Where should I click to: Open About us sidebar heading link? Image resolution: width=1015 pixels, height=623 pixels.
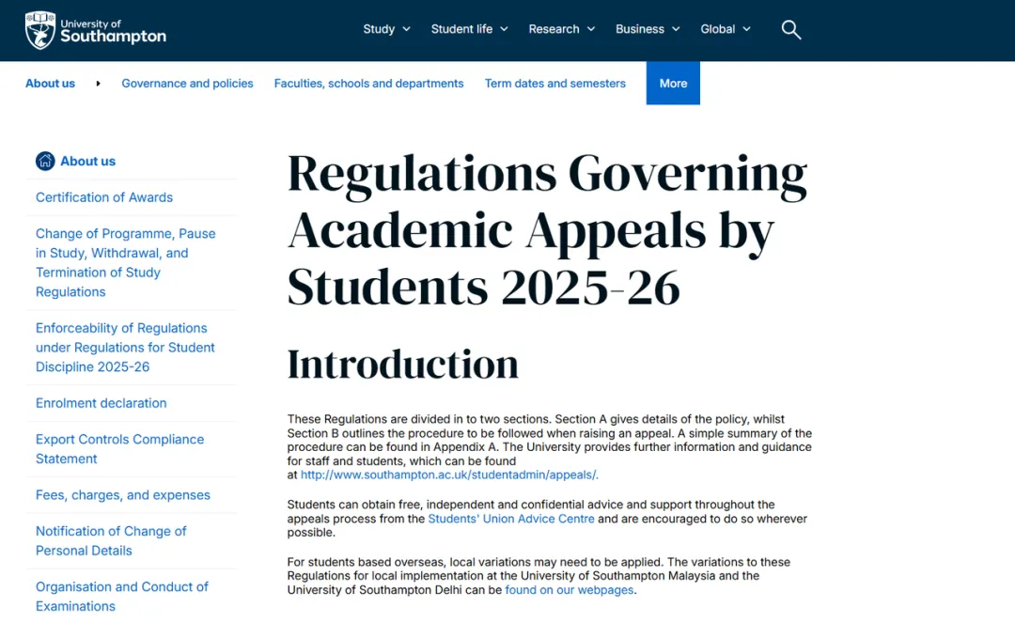click(88, 161)
